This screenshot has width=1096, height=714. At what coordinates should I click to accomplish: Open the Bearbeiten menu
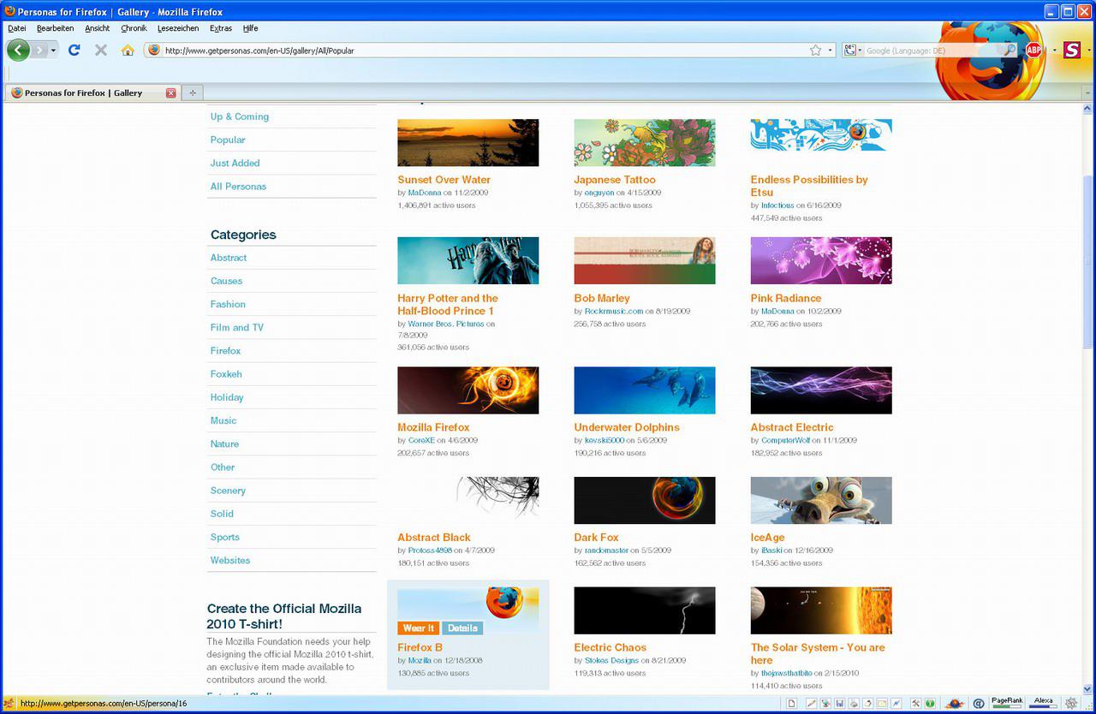click(55, 28)
